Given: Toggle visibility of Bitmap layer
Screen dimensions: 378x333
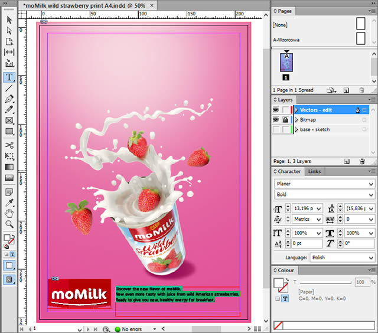Looking at the screenshot, I should pyautogui.click(x=276, y=120).
